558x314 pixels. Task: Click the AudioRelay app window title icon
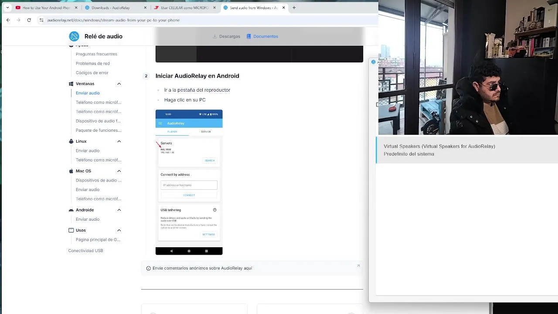click(x=373, y=62)
